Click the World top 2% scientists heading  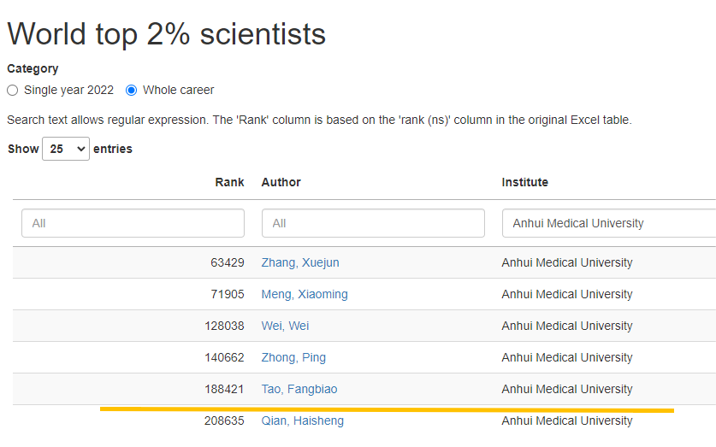pos(167,33)
